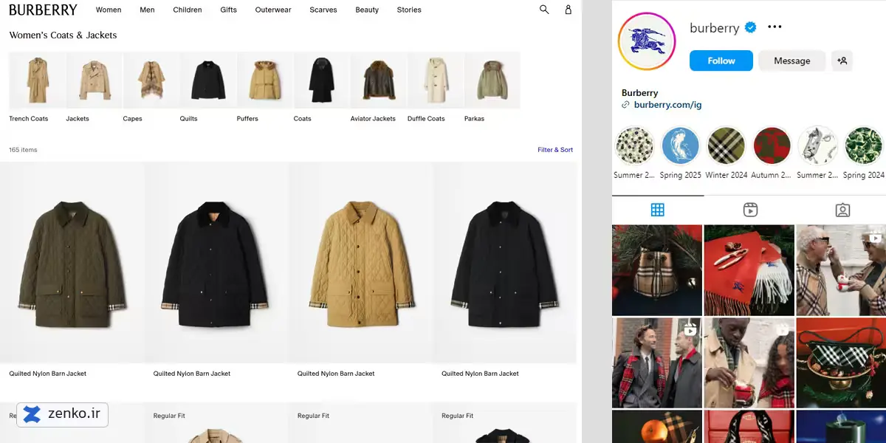Open the Winter 2024 story highlight

pos(727,145)
